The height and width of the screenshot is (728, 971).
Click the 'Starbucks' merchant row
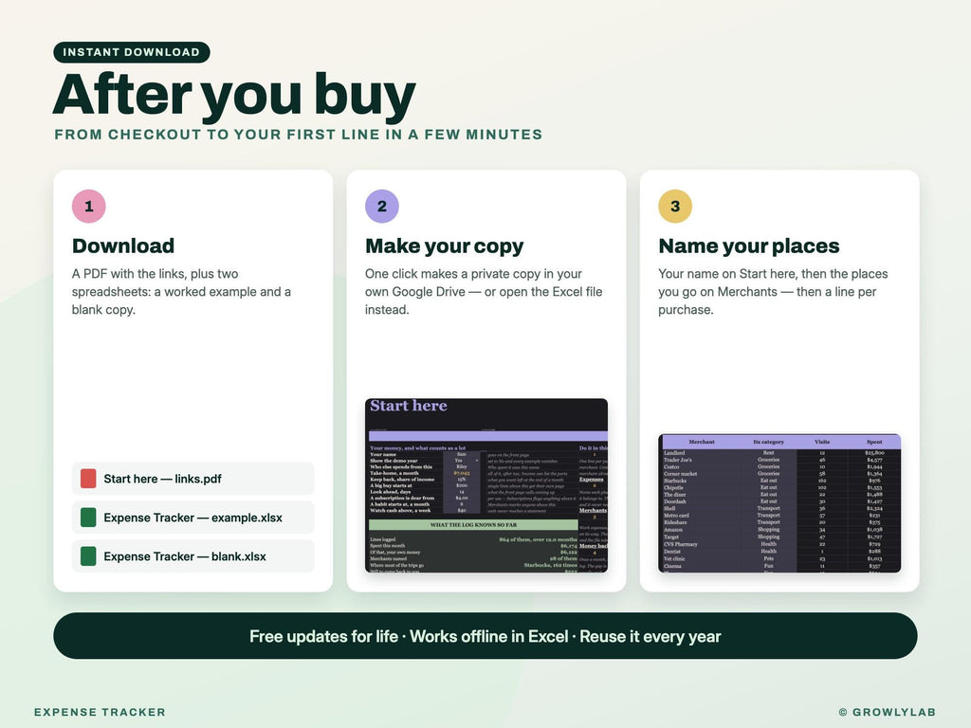(779, 481)
